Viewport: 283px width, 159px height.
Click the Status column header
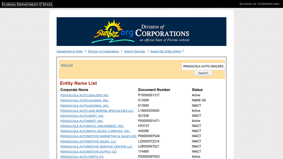pos(197,90)
